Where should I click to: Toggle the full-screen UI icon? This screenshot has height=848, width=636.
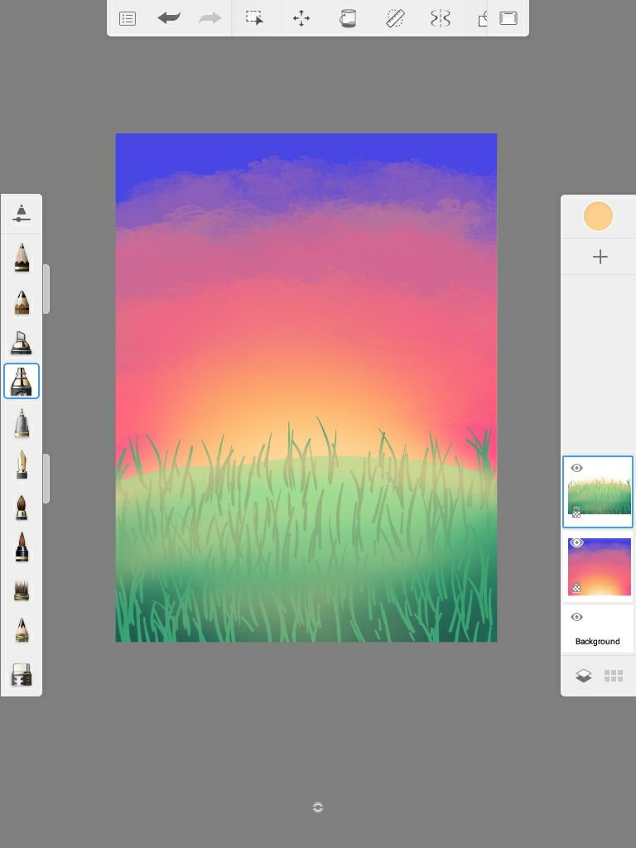(x=508, y=18)
